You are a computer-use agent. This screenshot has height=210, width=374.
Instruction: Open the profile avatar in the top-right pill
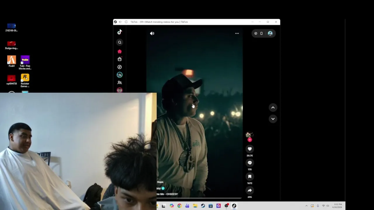pos(270,33)
